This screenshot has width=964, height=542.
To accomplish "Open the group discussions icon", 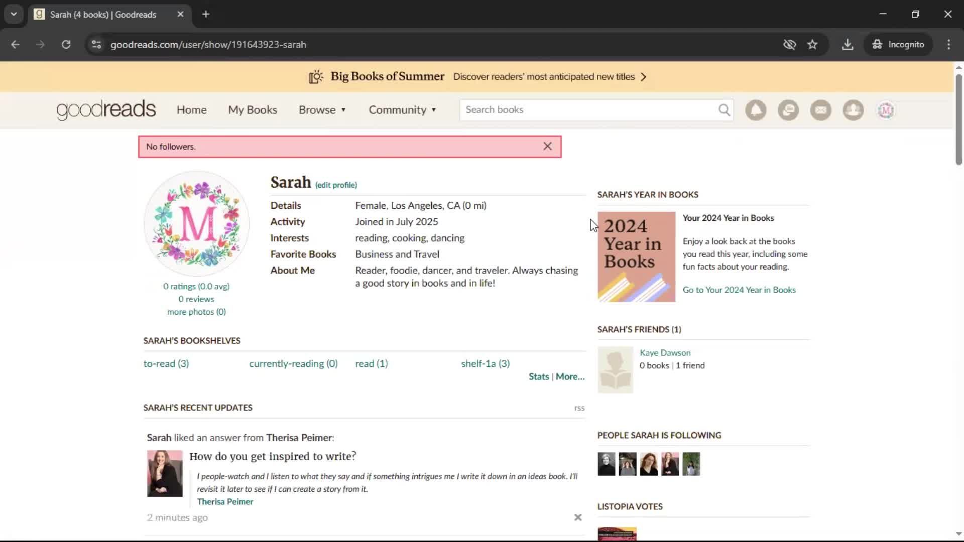I will click(x=788, y=110).
